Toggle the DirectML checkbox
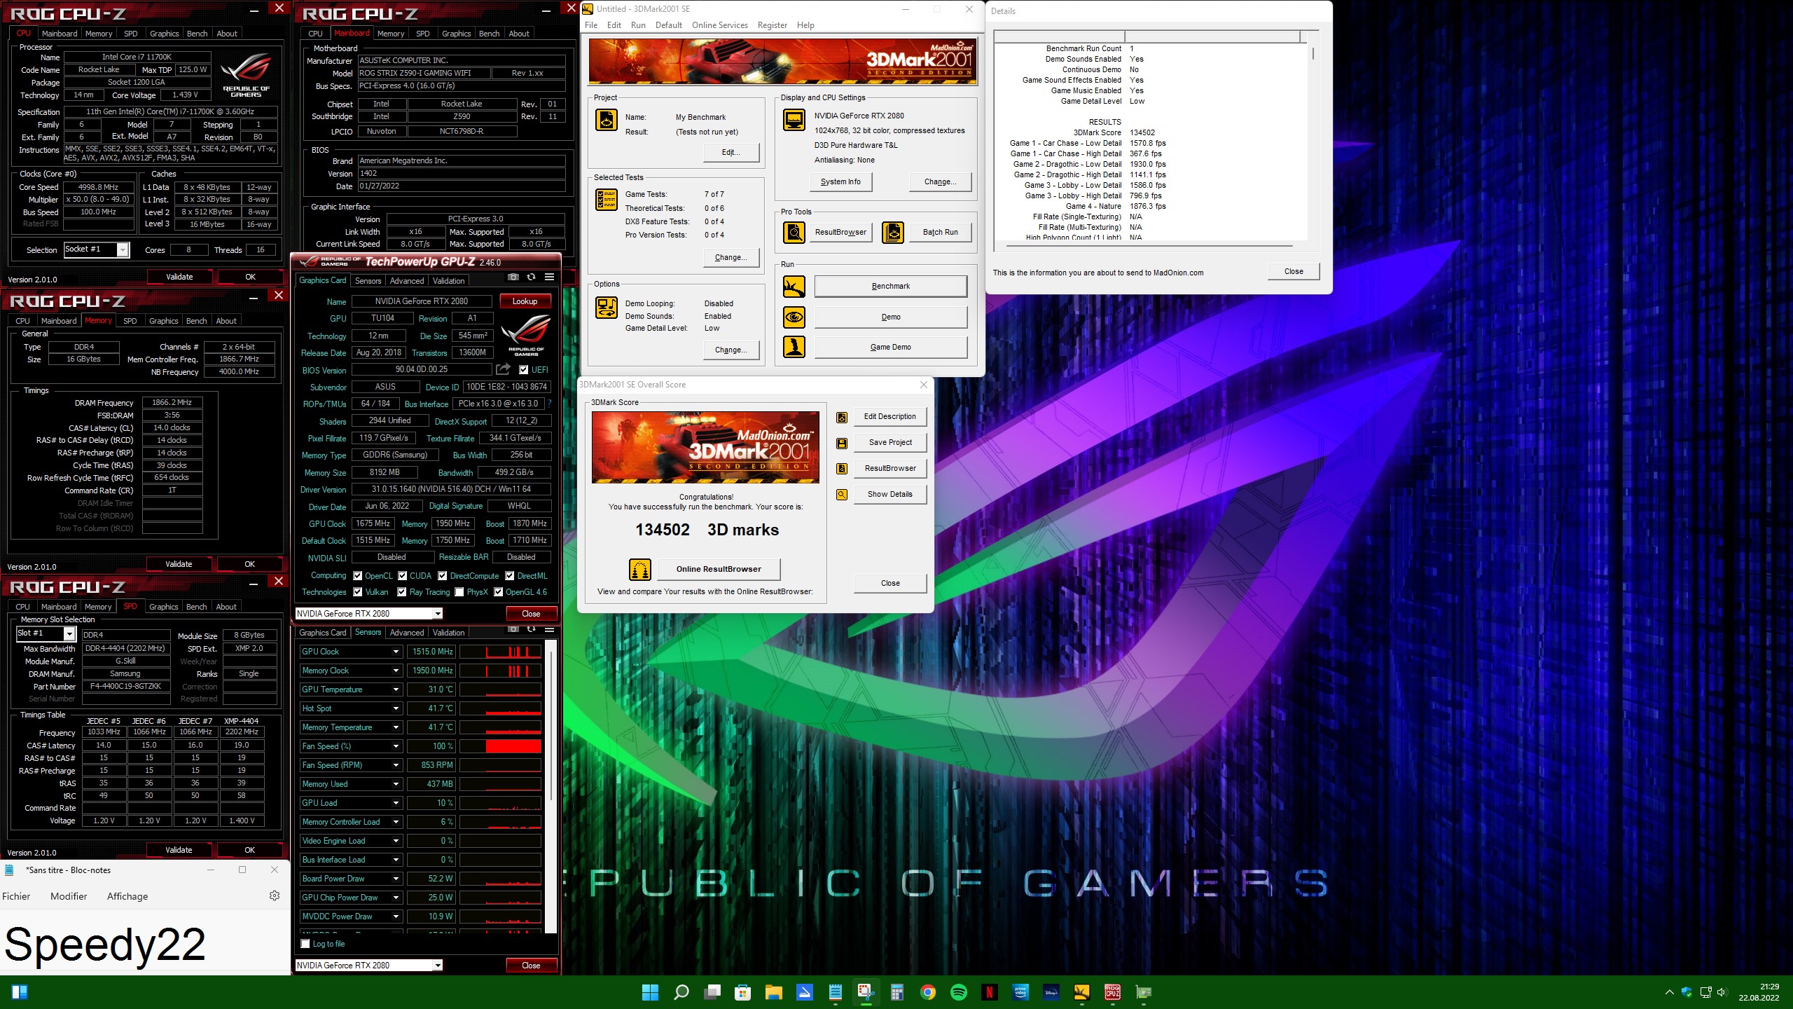Image resolution: width=1793 pixels, height=1009 pixels. pyautogui.click(x=509, y=576)
